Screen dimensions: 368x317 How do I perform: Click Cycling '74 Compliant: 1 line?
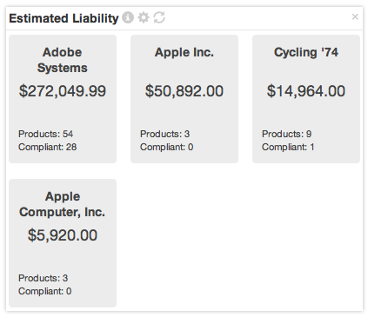[x=288, y=147]
